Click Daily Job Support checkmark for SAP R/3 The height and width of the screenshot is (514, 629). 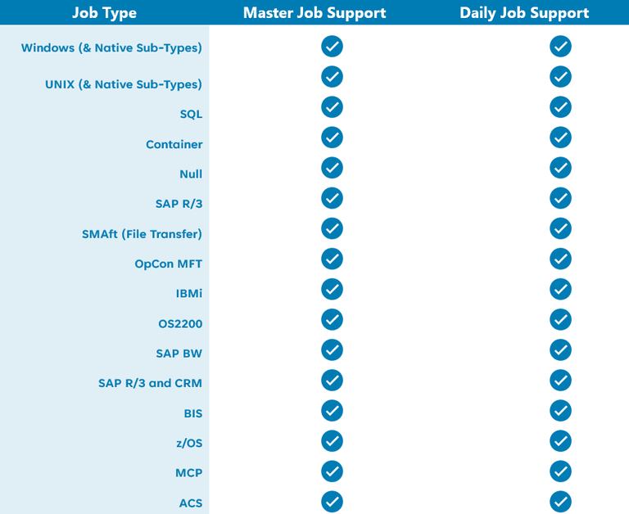(x=560, y=198)
